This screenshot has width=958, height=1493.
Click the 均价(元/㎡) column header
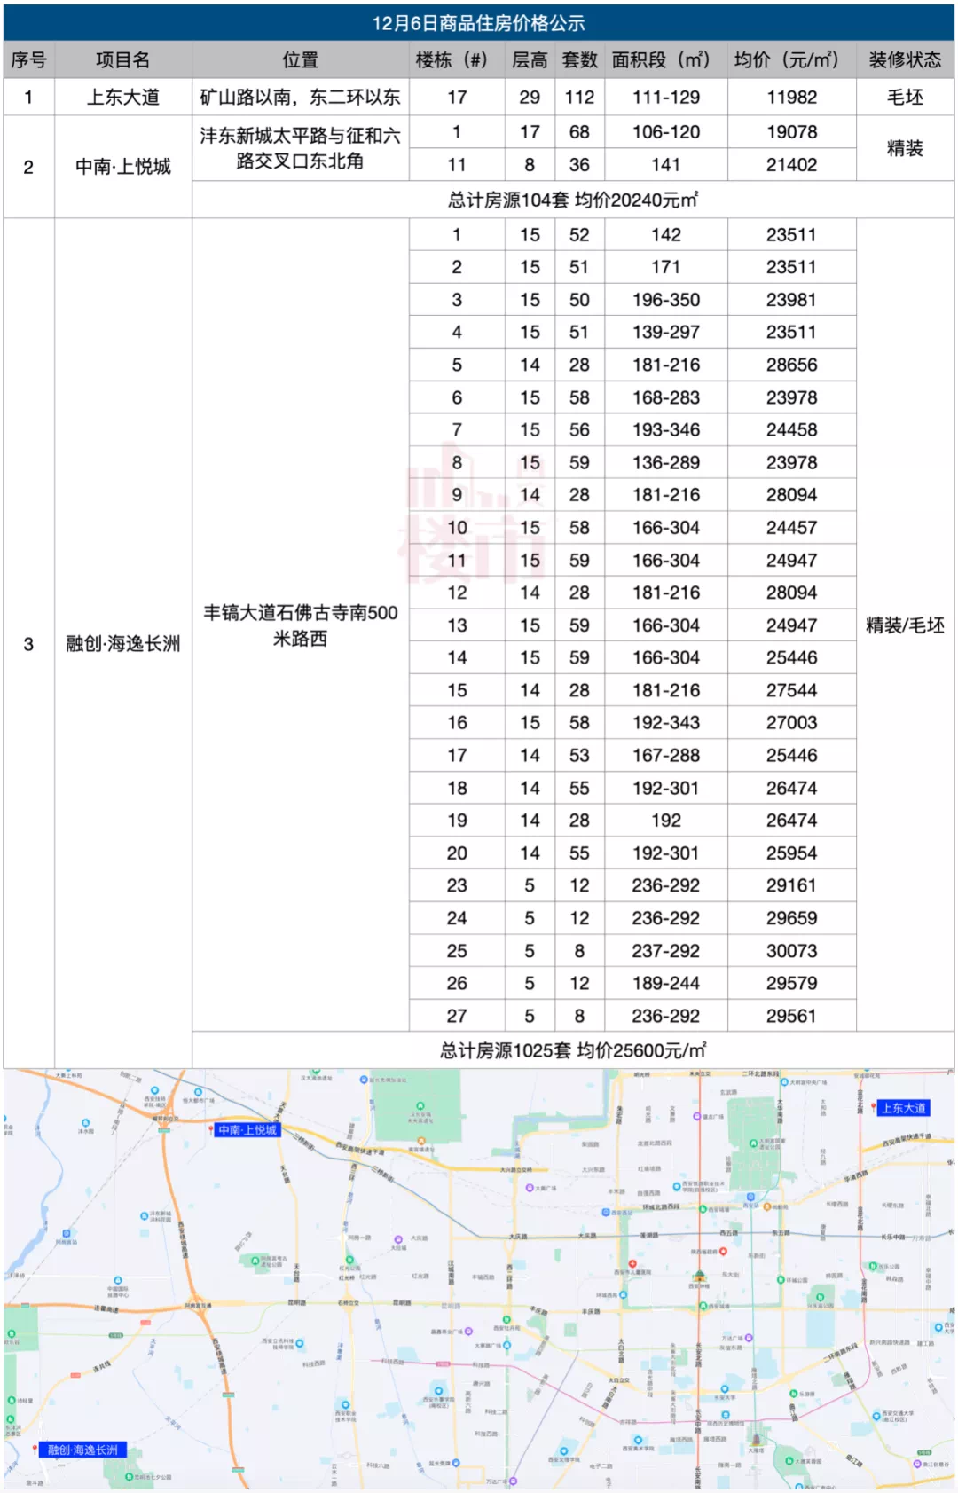[791, 59]
